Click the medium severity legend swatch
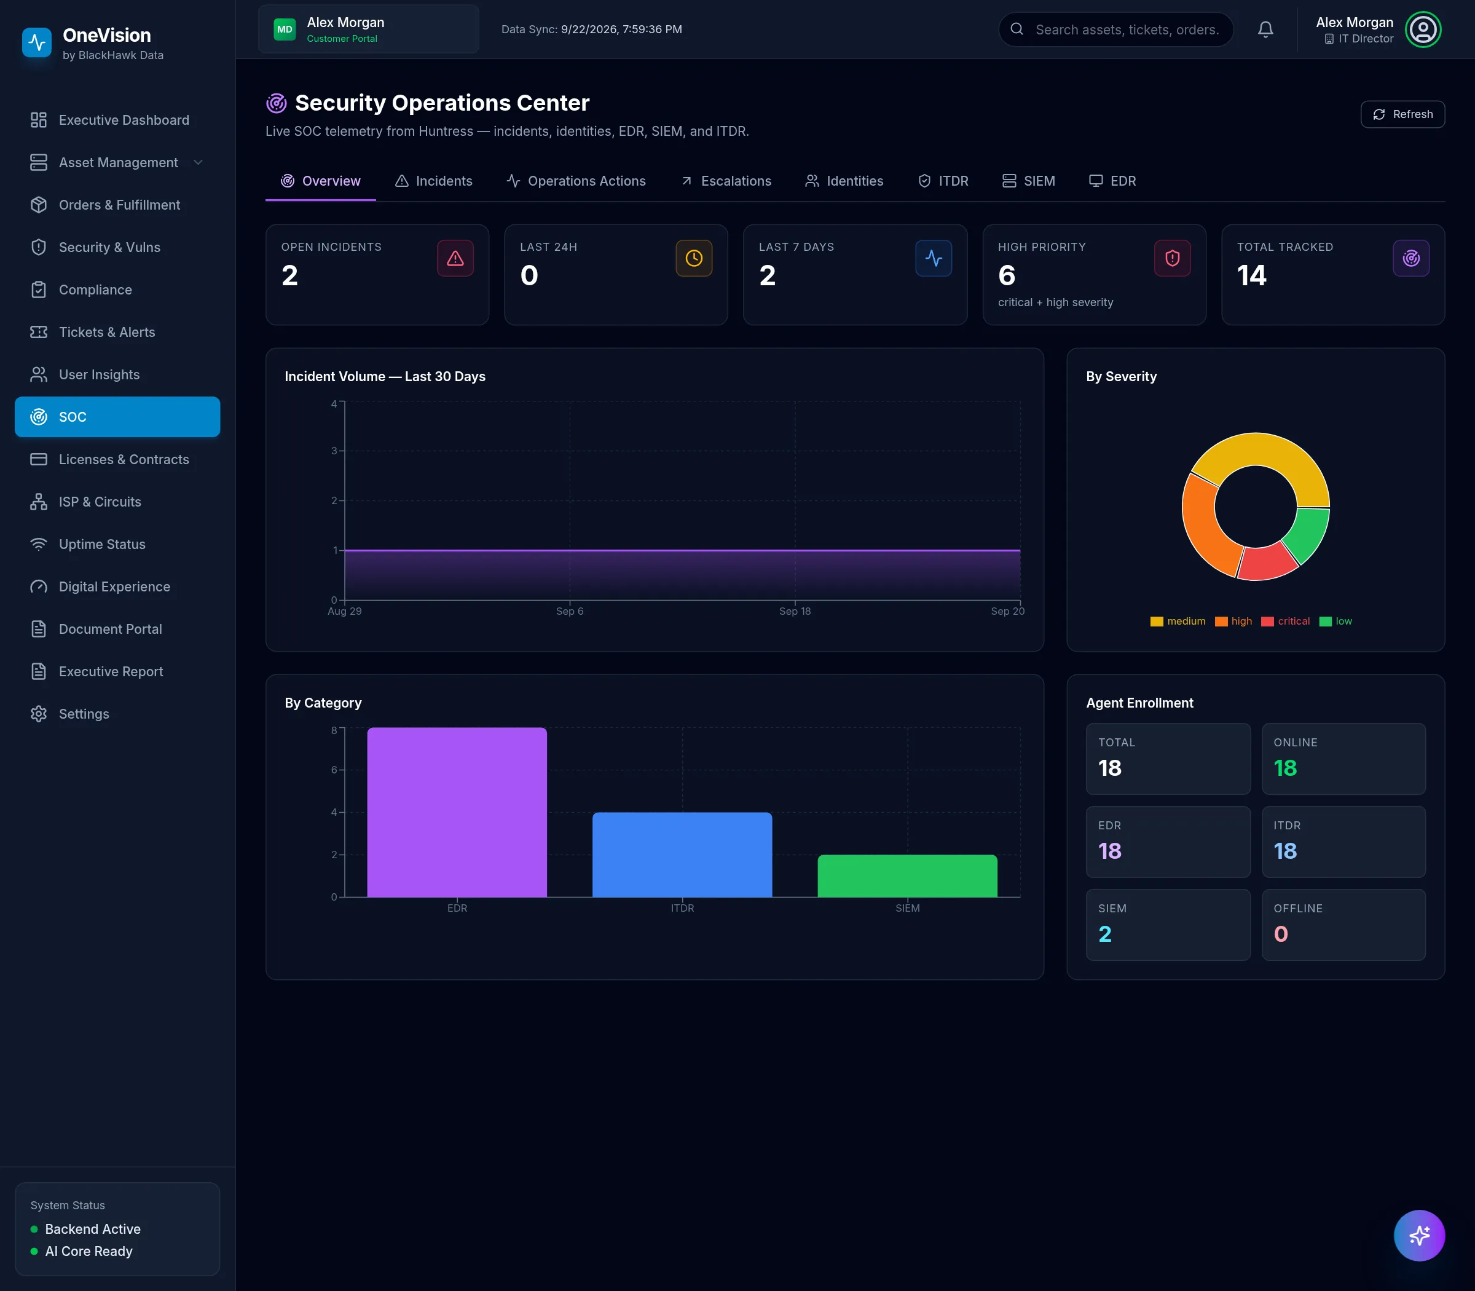 [1157, 622]
